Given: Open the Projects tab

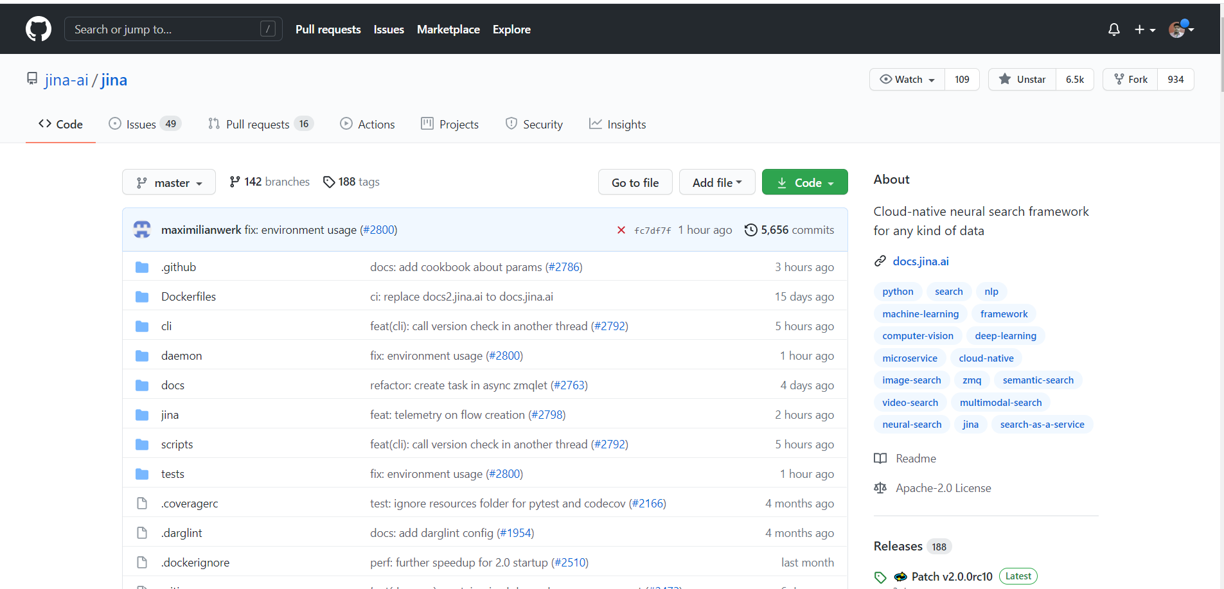Looking at the screenshot, I should tap(450, 125).
